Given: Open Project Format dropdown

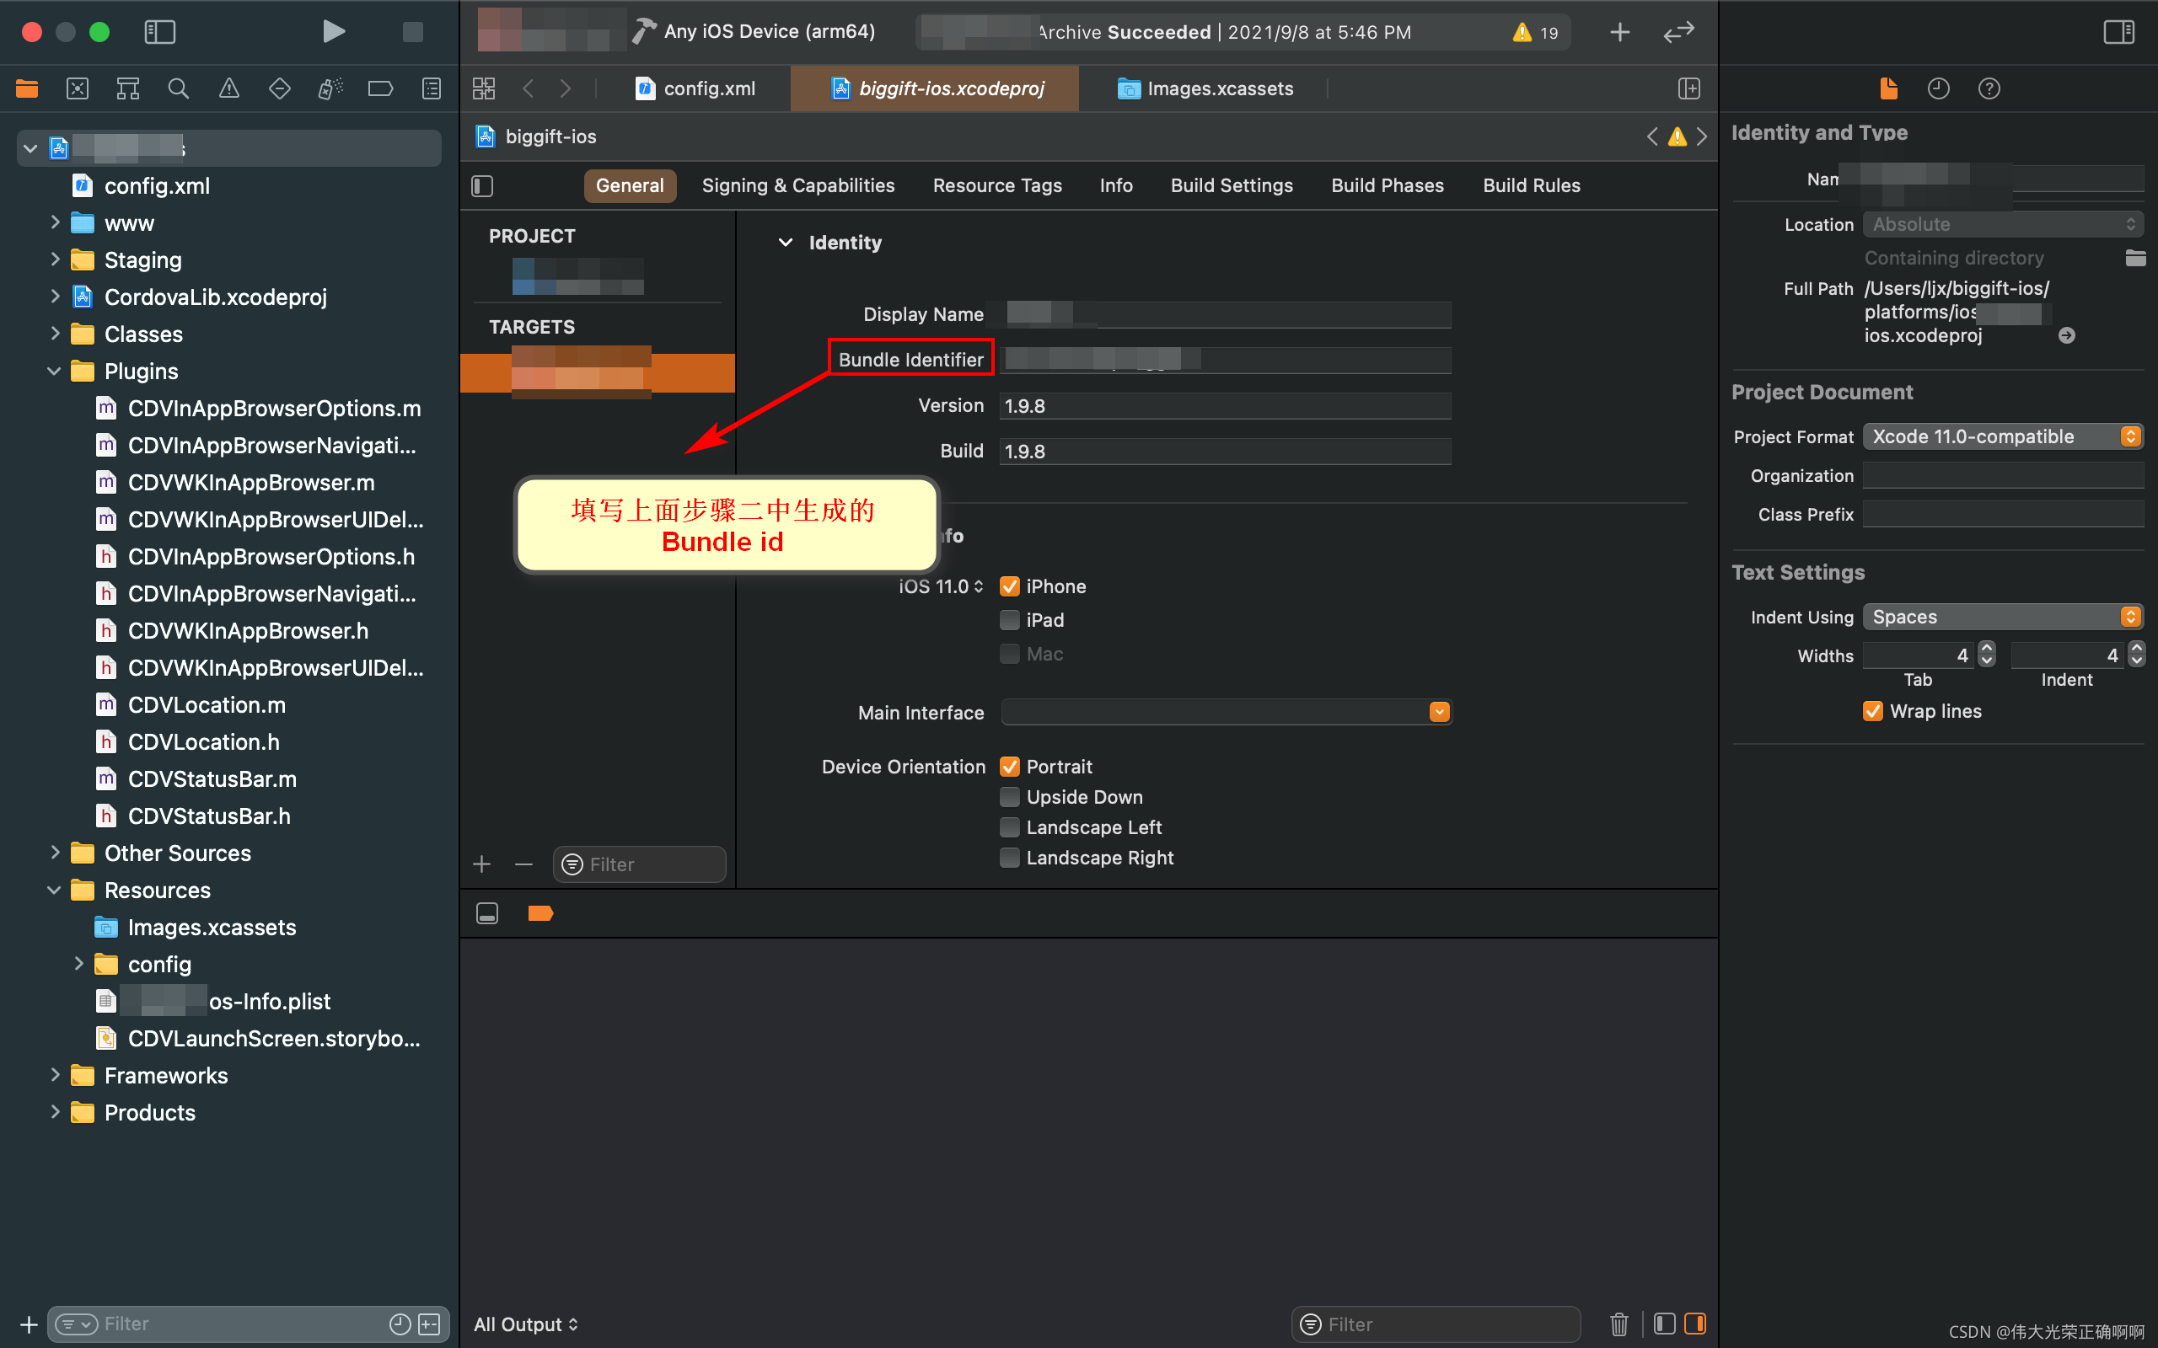Looking at the screenshot, I should [x=2003, y=437].
